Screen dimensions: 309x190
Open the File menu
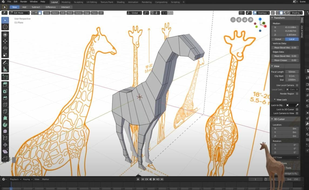click(x=9, y=2)
